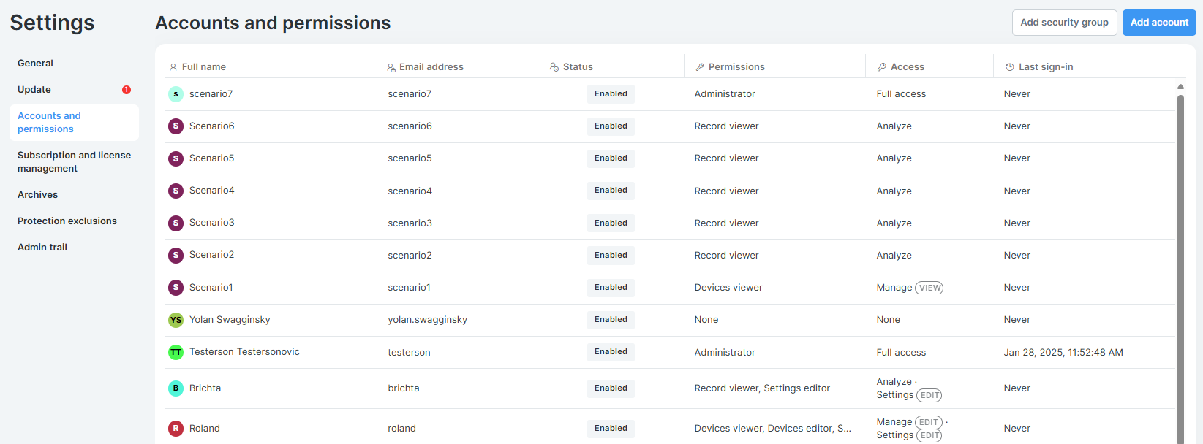Click Enabled status for Roland
Viewport: 1203px width, 444px height.
[611, 429]
